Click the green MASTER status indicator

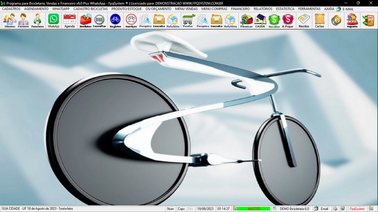[x=254, y=209]
